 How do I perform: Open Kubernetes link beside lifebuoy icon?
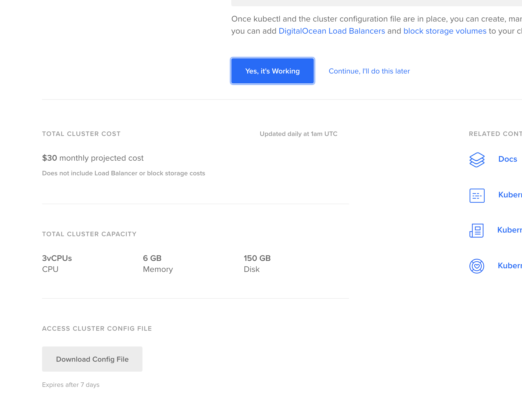(509, 266)
